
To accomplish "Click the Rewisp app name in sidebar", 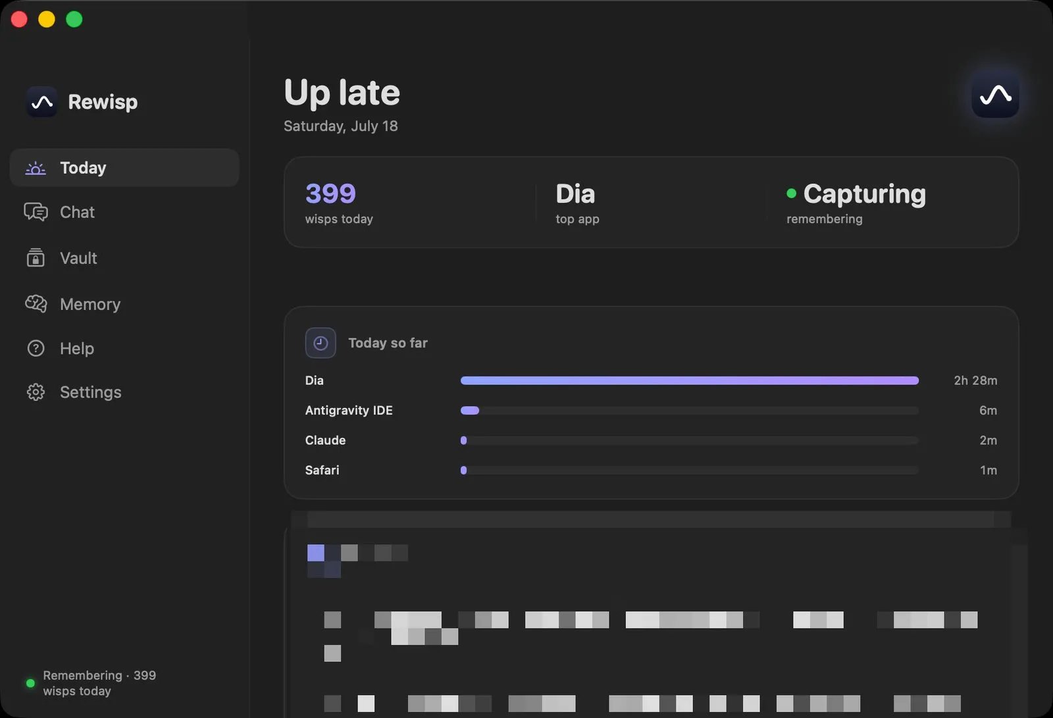I will (x=103, y=102).
